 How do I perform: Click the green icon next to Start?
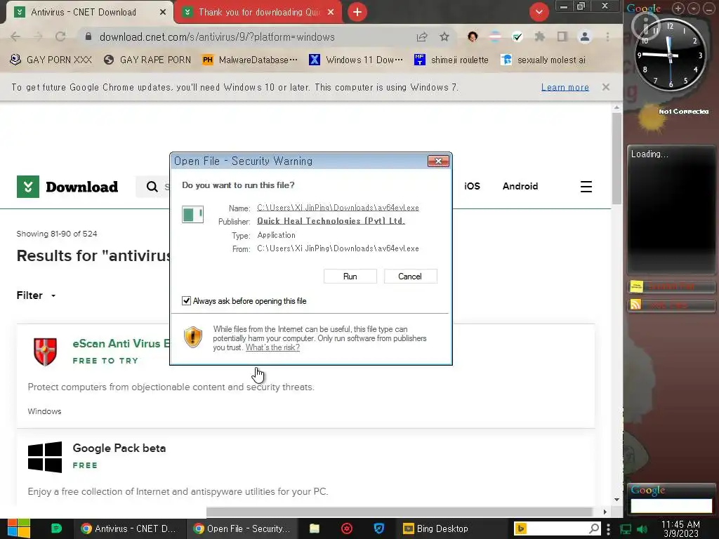coord(56,528)
